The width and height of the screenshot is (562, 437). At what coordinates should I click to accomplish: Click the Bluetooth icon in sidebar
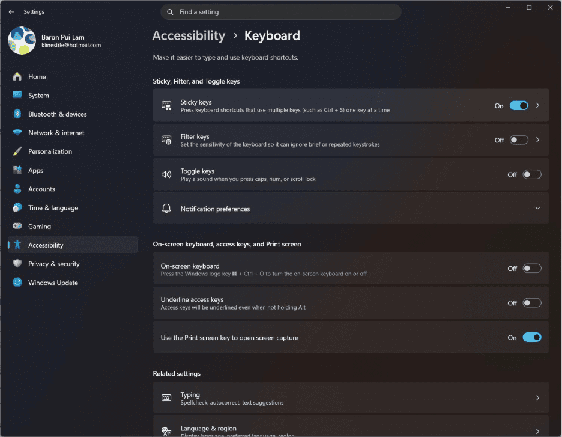coord(17,114)
